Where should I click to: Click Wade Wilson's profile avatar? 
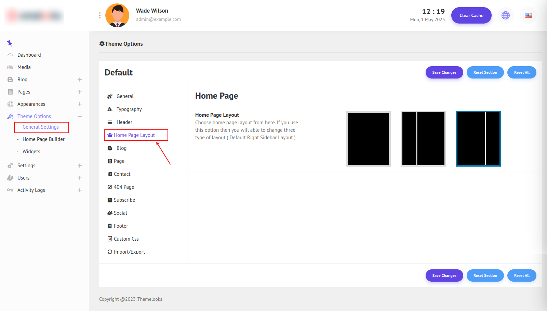[117, 15]
